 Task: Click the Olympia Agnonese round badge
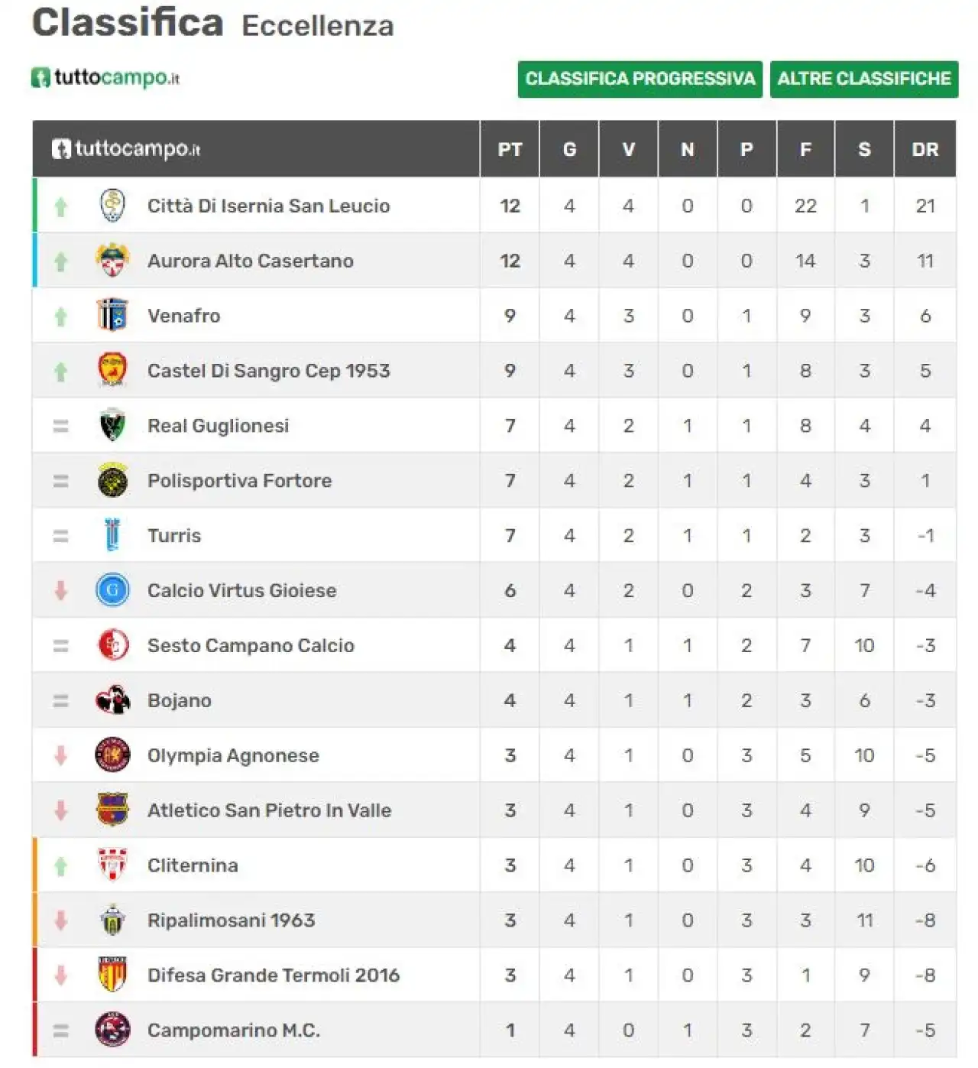click(112, 755)
